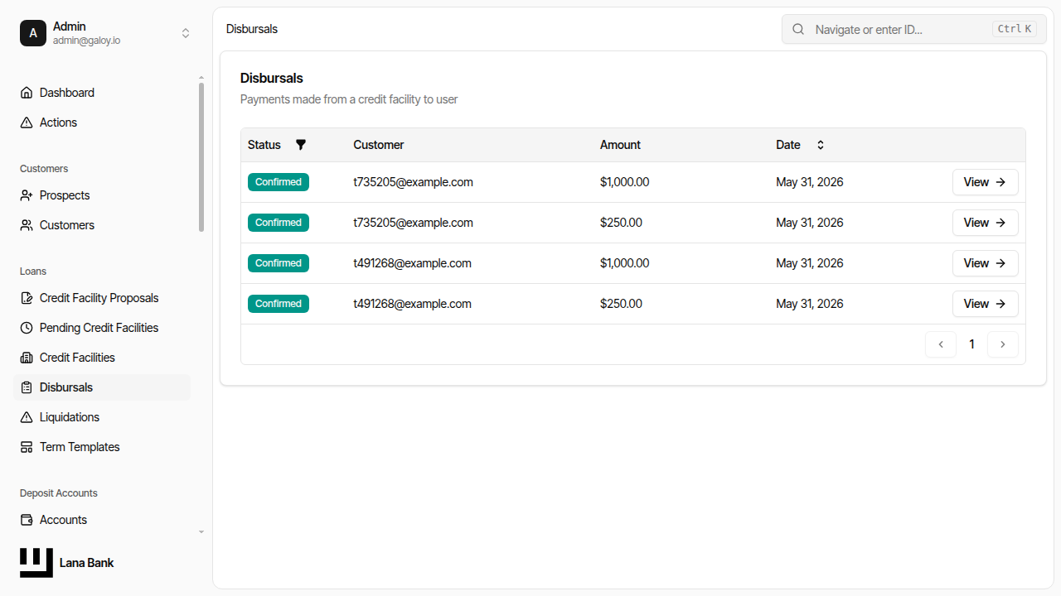The image size is (1061, 596).
Task: Click the sidebar scrollbar thumb
Action: tap(201, 157)
